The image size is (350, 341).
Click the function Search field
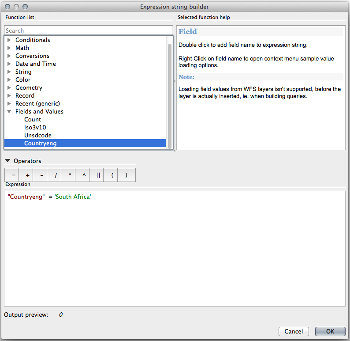pyautogui.click(x=88, y=30)
